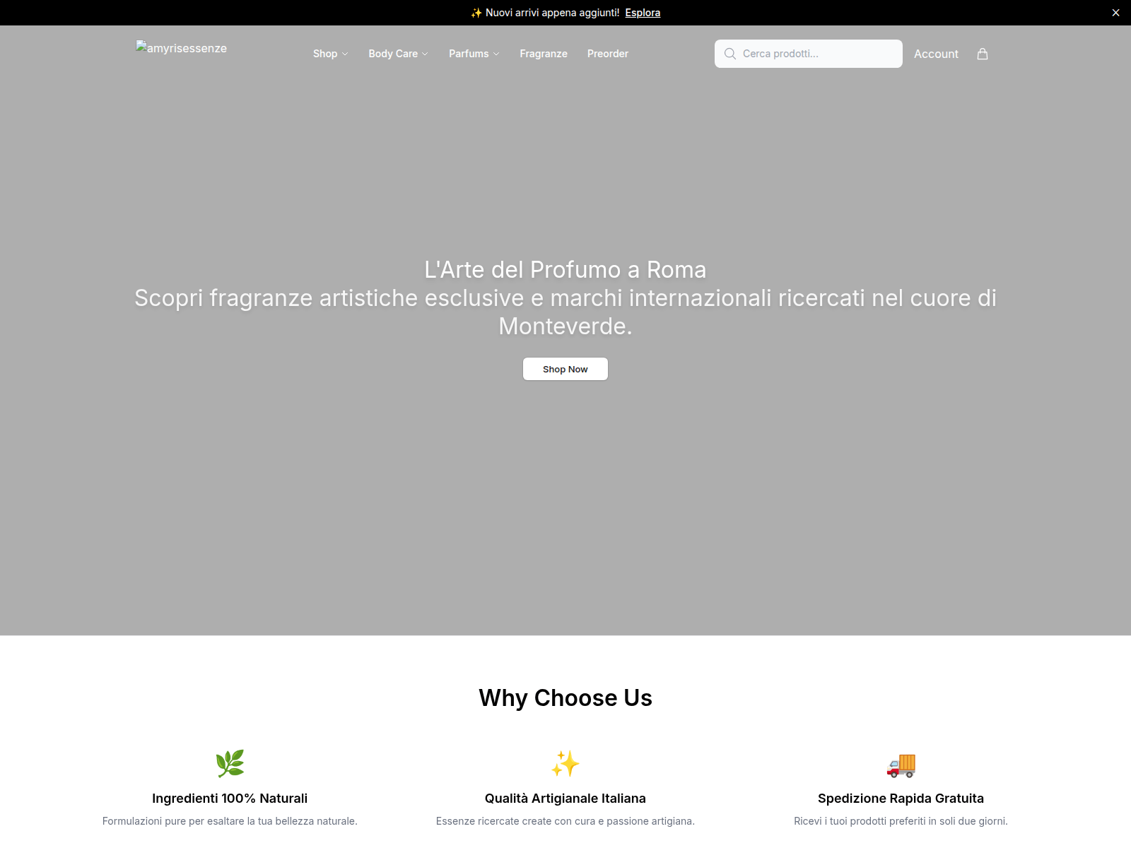Click 'Qualità Artigianale Italiana' title
This screenshot has width=1131, height=848.
click(x=565, y=799)
